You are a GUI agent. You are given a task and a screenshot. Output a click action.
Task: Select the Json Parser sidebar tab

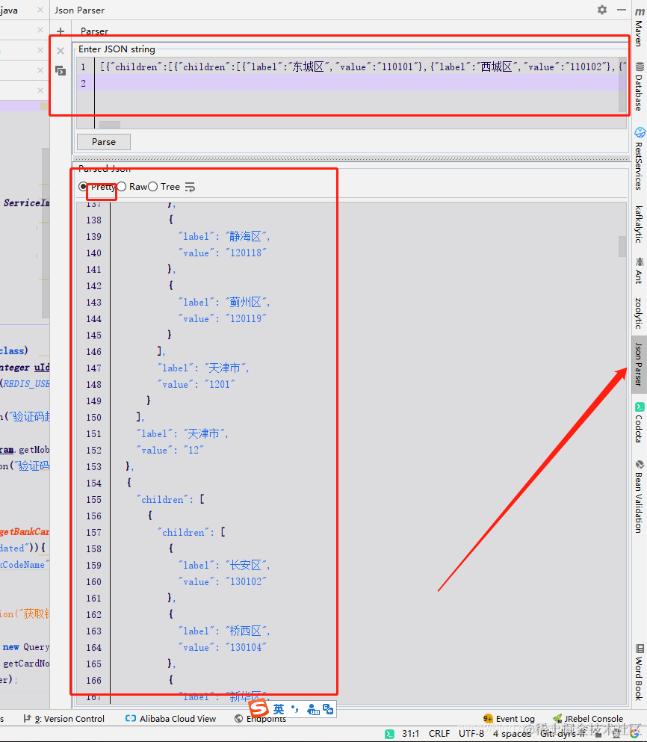coord(639,365)
